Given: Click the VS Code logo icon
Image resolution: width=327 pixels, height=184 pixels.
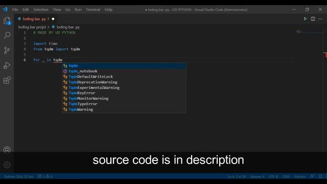Looking at the screenshot, I should click(x=5, y=9).
